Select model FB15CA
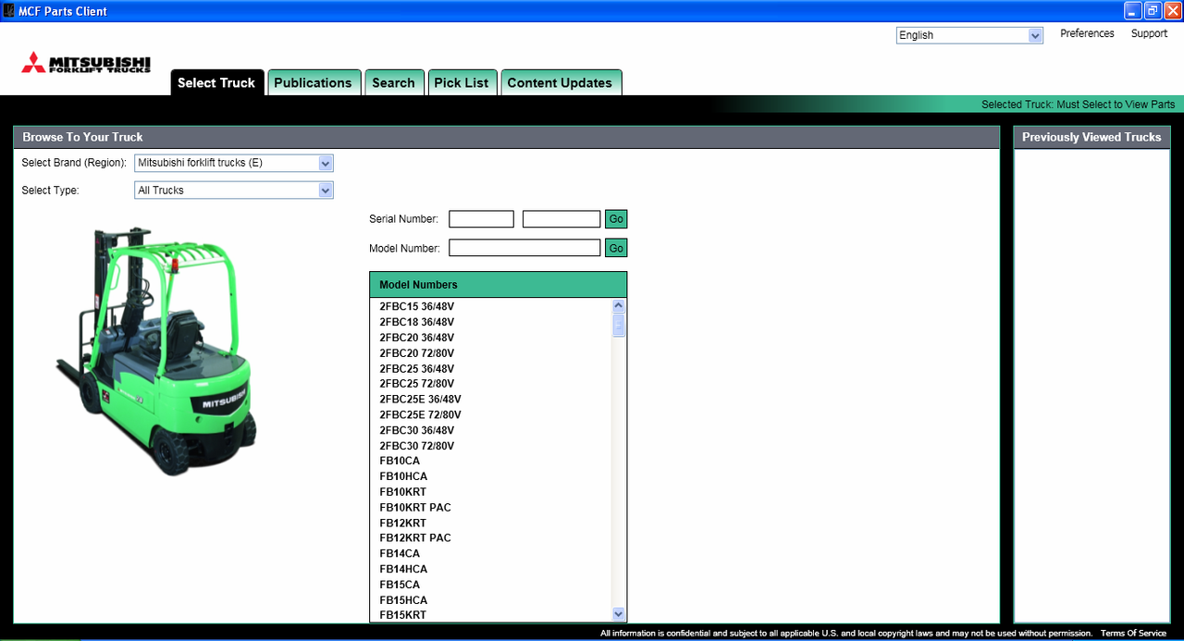 pyautogui.click(x=400, y=585)
